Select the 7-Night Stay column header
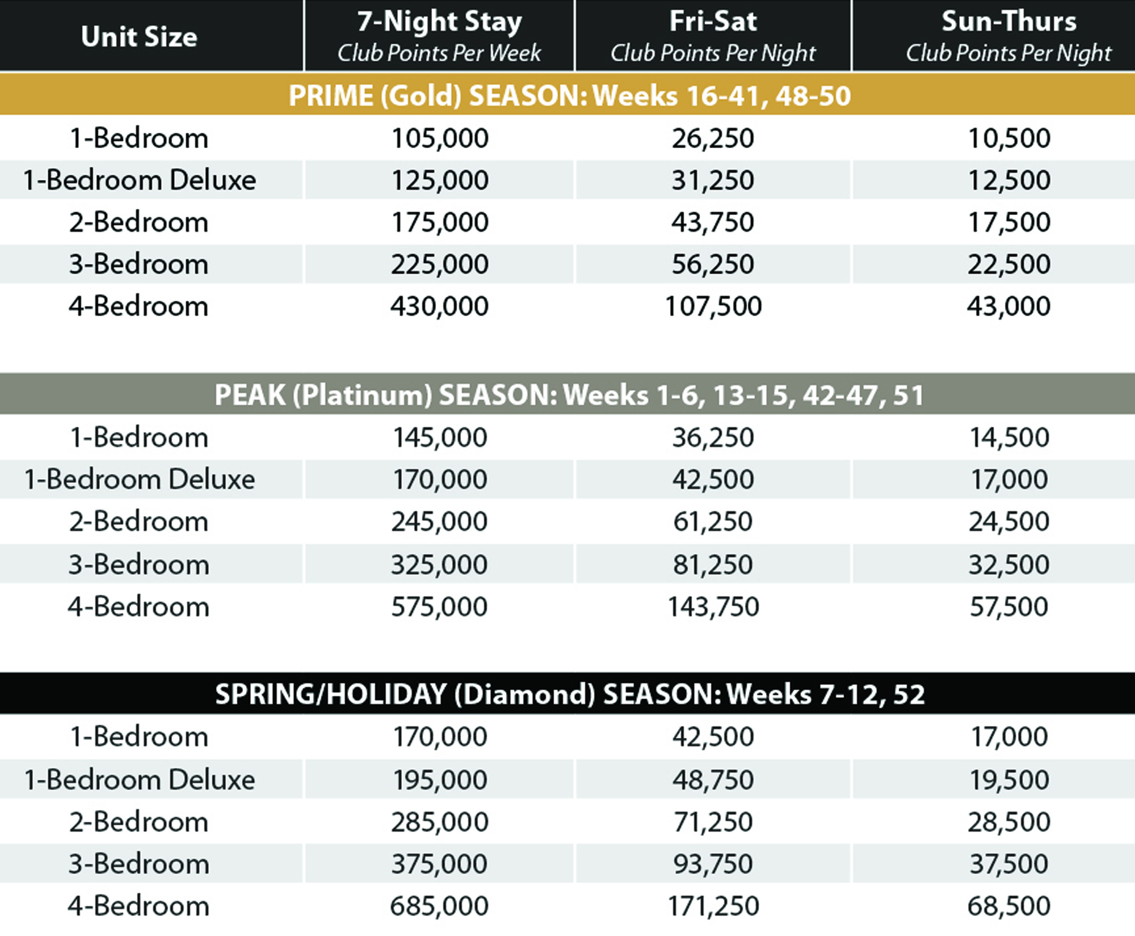 (439, 36)
